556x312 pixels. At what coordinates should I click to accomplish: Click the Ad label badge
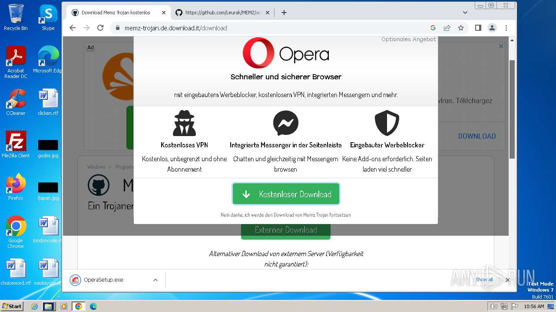pos(90,48)
